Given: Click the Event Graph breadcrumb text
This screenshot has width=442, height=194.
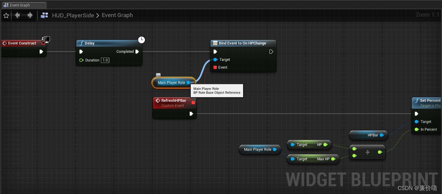Looking at the screenshot, I should pos(117,15).
